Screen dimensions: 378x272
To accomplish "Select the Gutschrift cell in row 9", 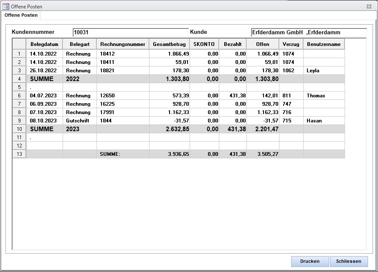I will tap(79, 121).
